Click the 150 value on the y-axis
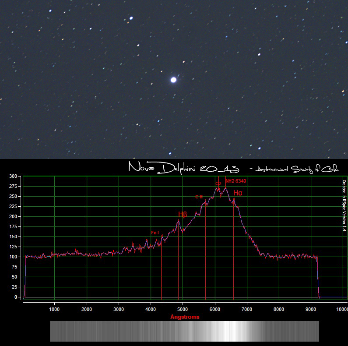Image resolution: width=348 pixels, height=346 pixels. pyautogui.click(x=13, y=237)
